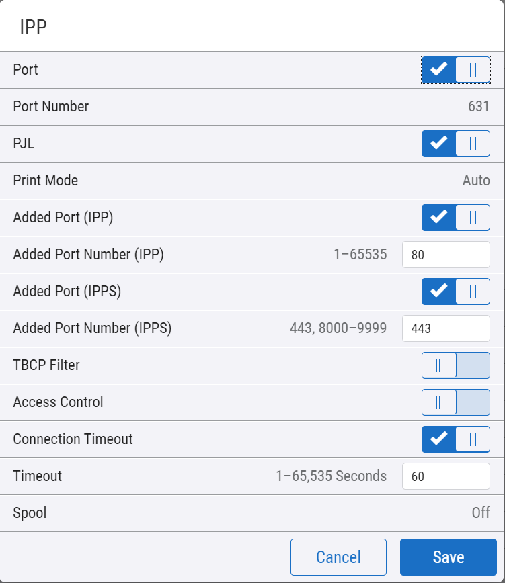Focus the Added Port Number (IPPS) field
Screen dimensions: 505x583
[x=446, y=328]
